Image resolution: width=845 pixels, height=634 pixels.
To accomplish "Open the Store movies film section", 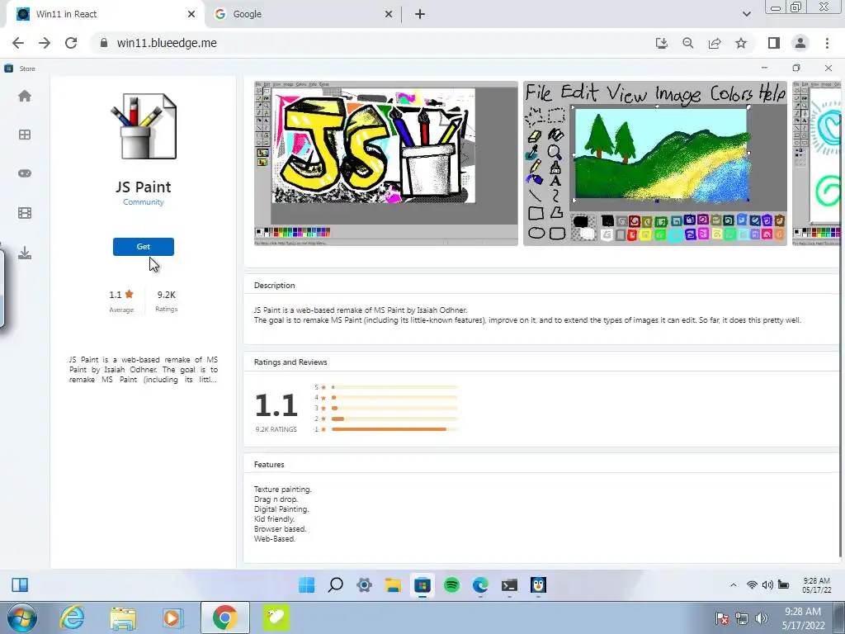I will [24, 213].
